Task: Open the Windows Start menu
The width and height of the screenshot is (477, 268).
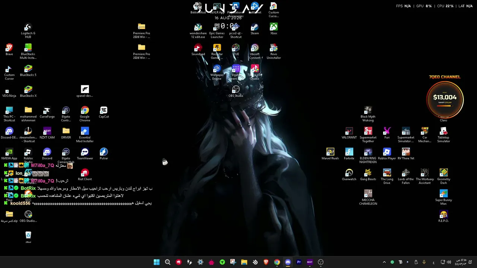Action: (x=157, y=262)
